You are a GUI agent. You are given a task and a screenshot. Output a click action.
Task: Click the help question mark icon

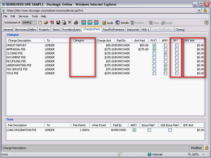[x=206, y=23]
